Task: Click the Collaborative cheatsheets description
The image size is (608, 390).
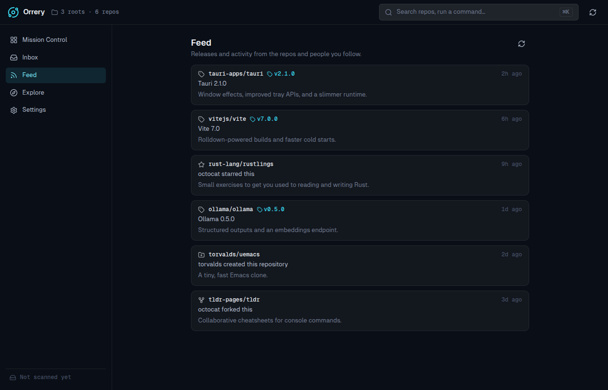Action: click(270, 321)
